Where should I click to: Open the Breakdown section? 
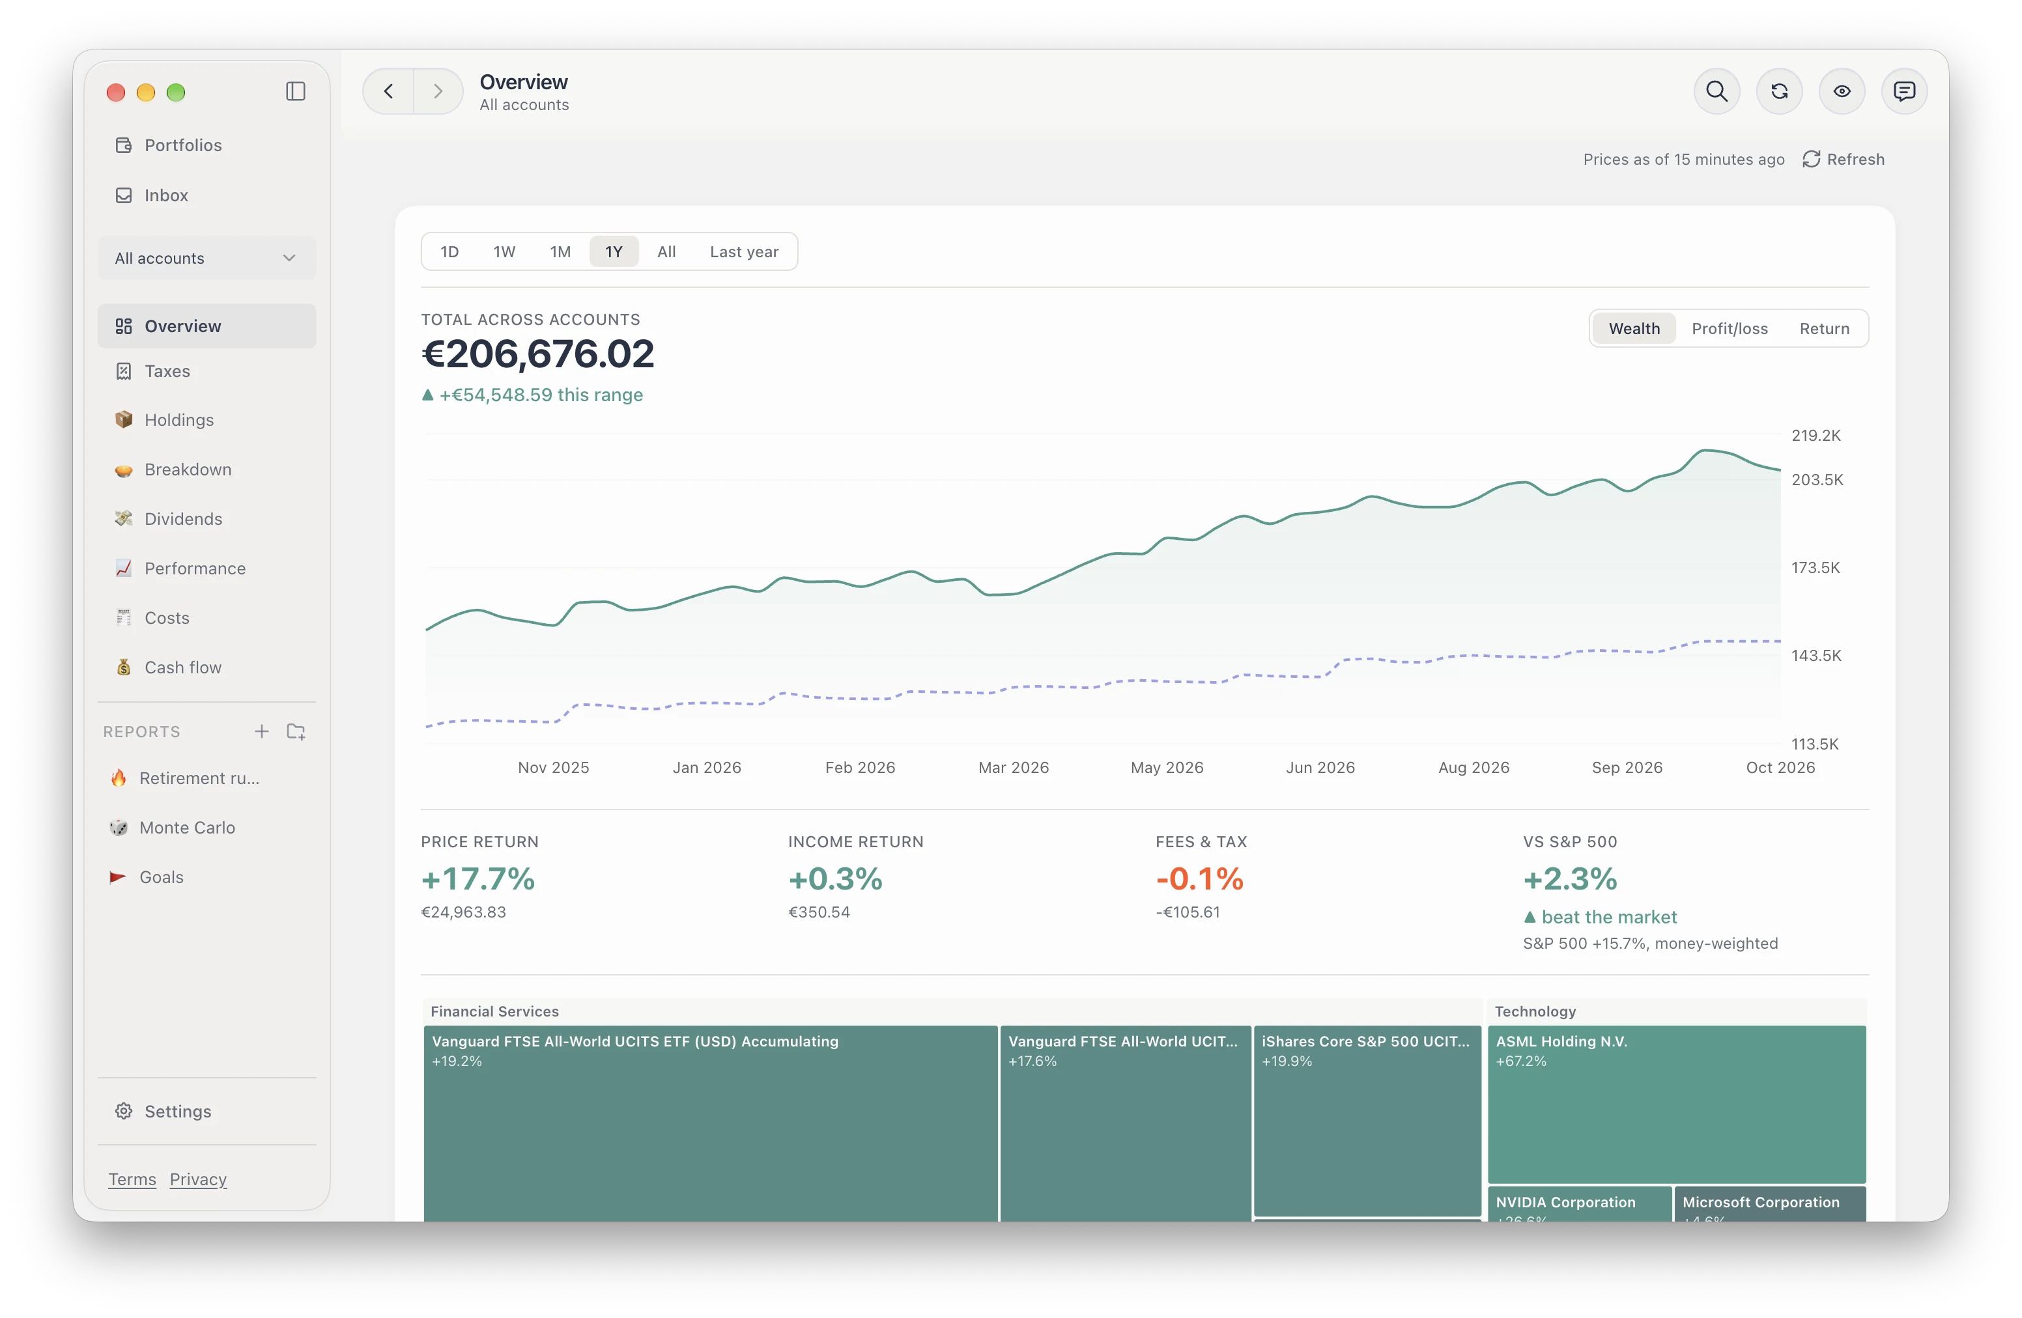pos(206,470)
